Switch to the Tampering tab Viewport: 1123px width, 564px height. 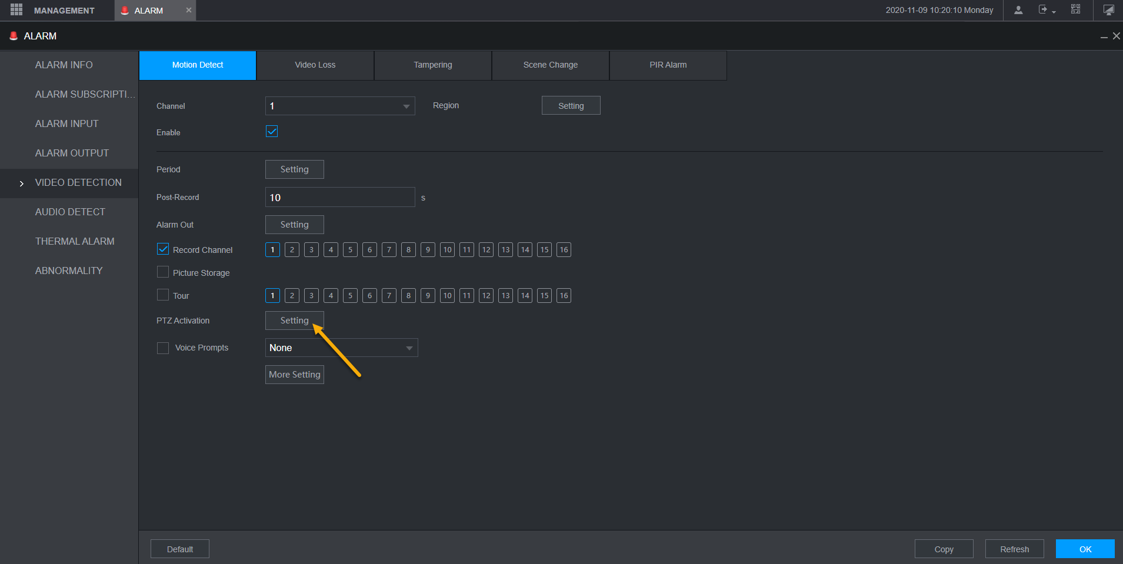(433, 65)
